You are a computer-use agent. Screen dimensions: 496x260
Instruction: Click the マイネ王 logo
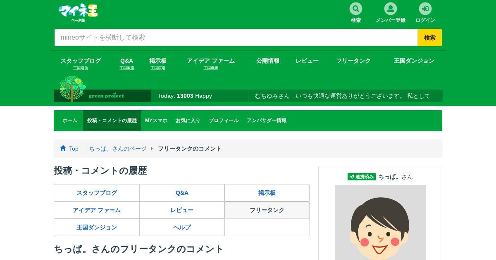(78, 12)
